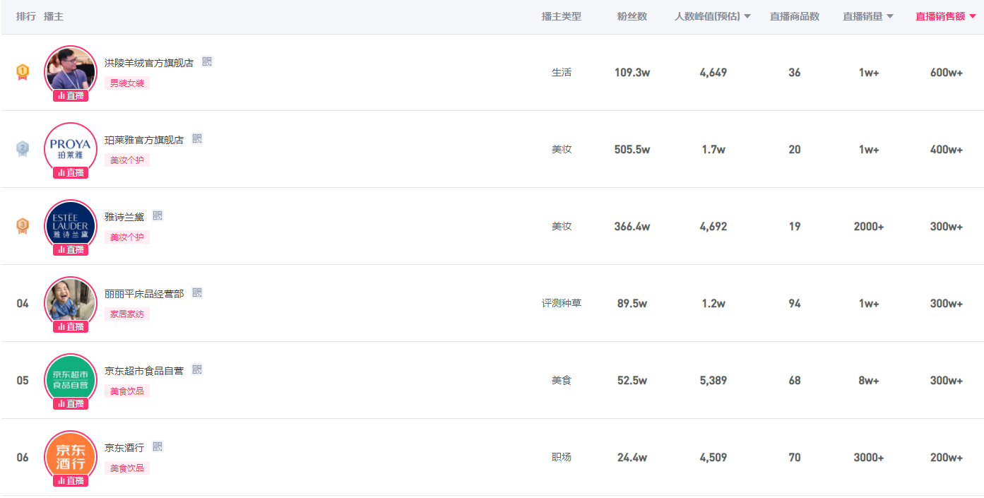Click QR code icon beside 丽丽平床品经营部
984x498 pixels.
click(197, 293)
